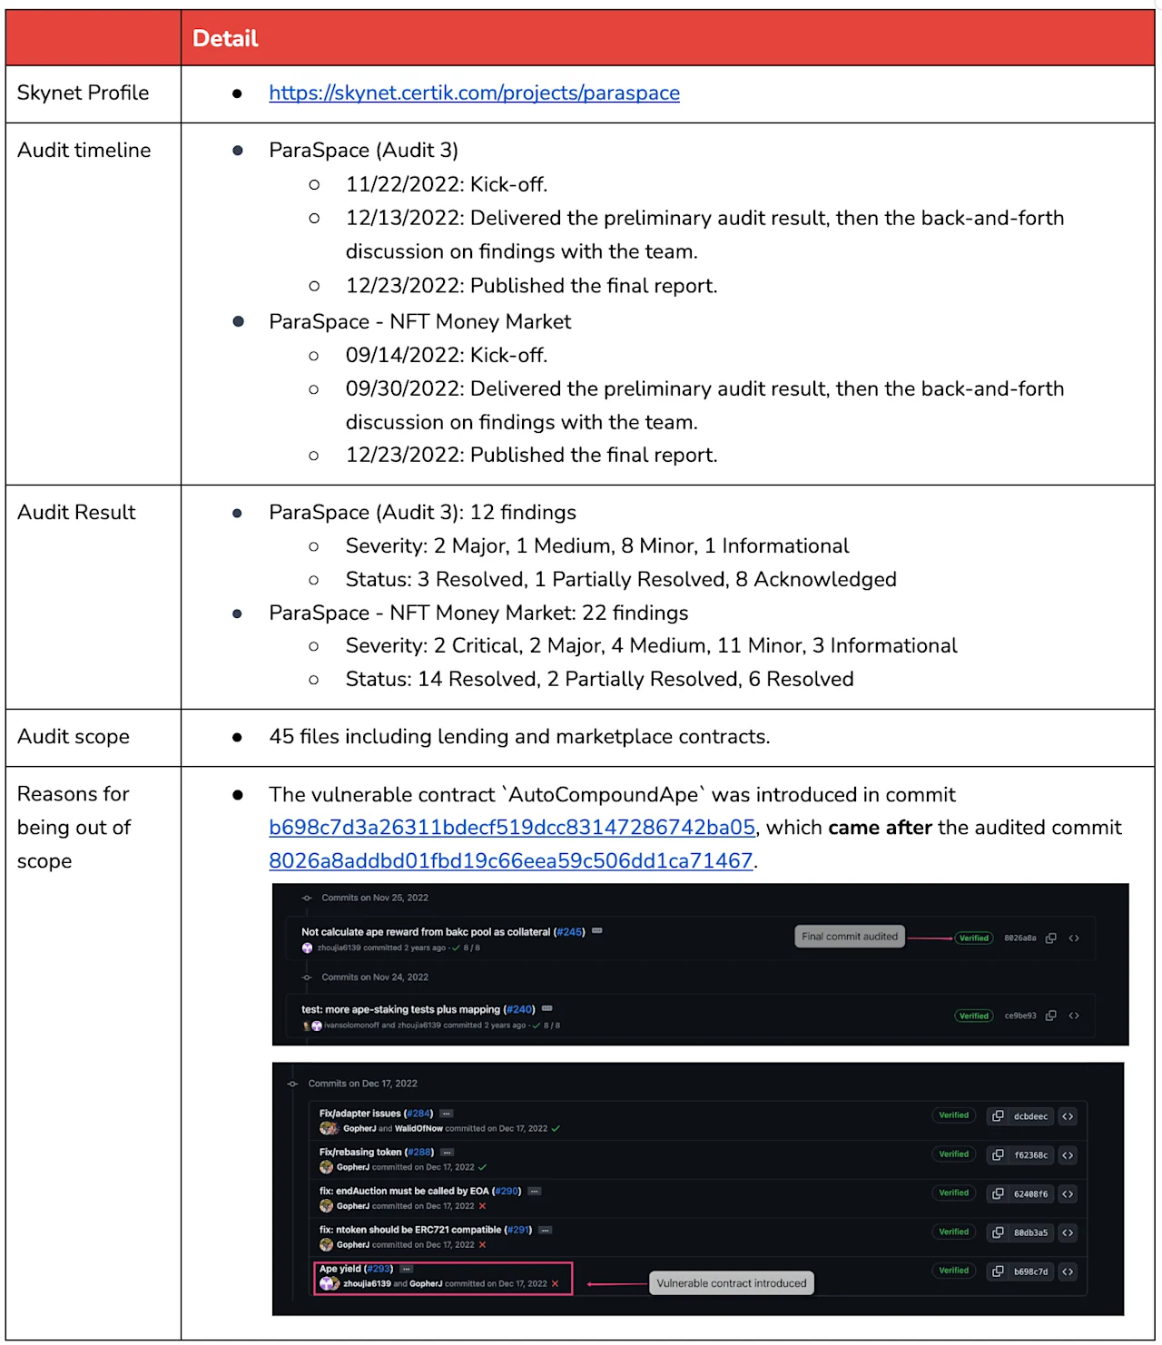1162x1345 pixels.
Task: Open the b698c7d3a26311bdecf519dcc83147286742ba05 commit link
Action: pyautogui.click(x=512, y=828)
